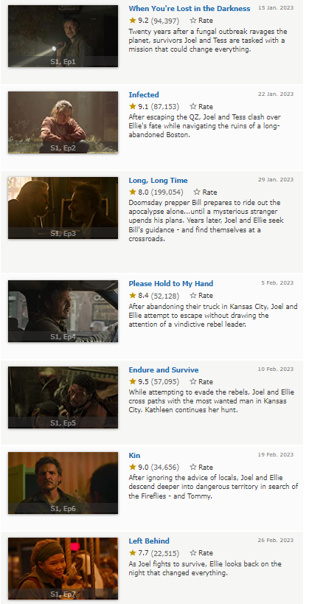Click the Rate star for When You're Lost in the Darkness
This screenshot has height=604, width=309.
[x=193, y=21]
